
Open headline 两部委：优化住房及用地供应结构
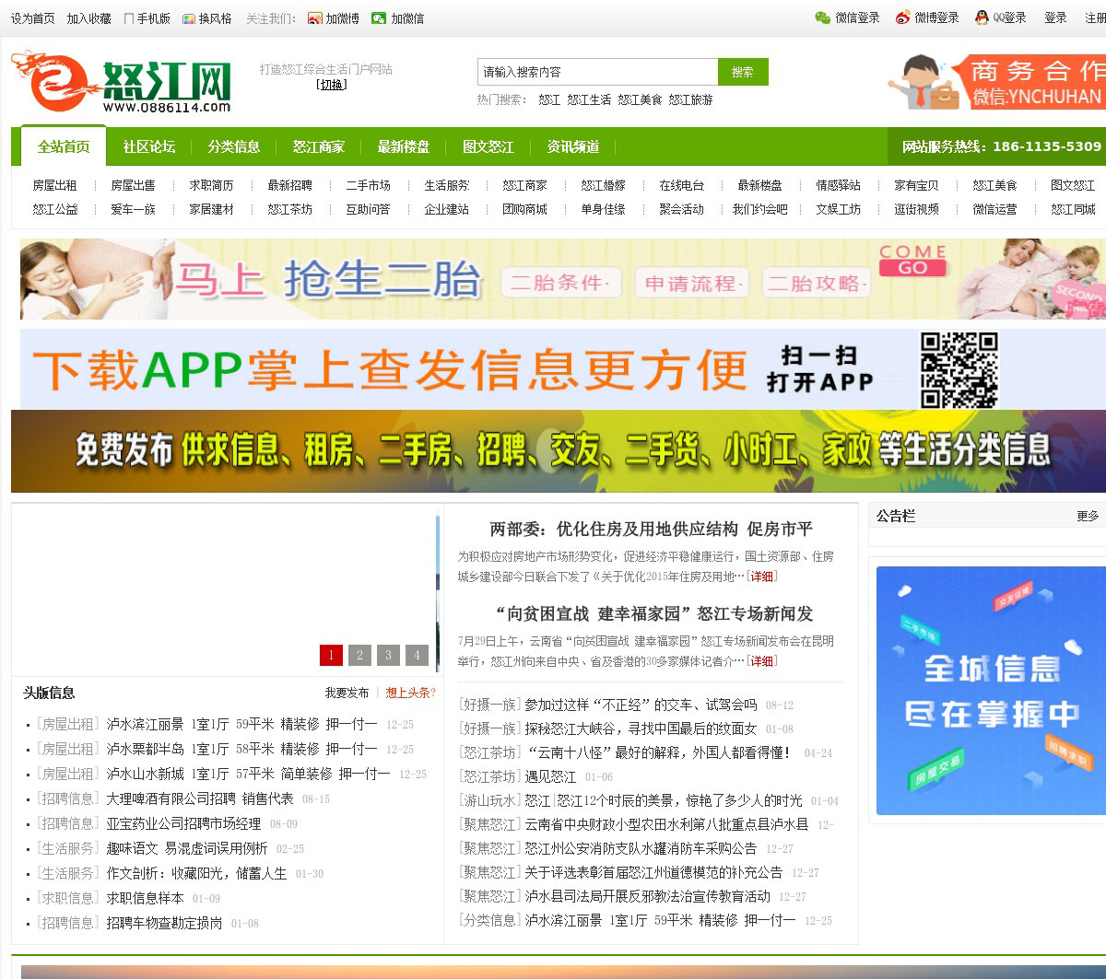(651, 529)
